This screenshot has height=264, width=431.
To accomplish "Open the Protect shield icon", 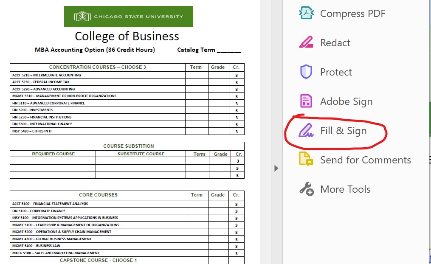I will click(306, 72).
